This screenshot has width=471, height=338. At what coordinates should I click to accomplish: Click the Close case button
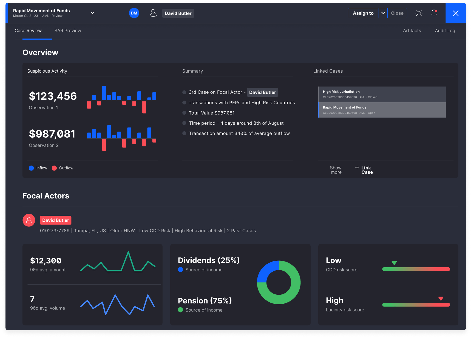coord(397,13)
